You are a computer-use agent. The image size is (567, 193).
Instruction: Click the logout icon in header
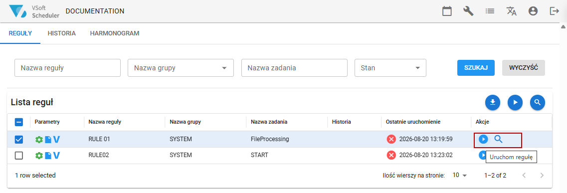click(554, 11)
